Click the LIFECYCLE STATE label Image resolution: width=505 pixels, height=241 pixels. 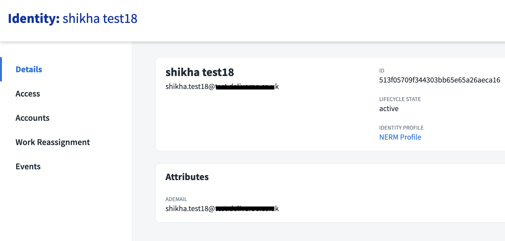click(x=400, y=99)
